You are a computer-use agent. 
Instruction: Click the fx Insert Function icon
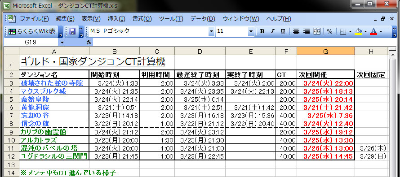(89, 42)
